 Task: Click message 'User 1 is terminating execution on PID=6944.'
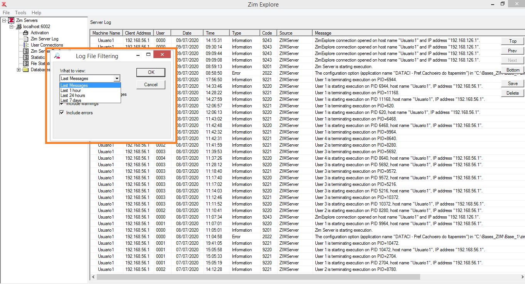[x=356, y=80]
